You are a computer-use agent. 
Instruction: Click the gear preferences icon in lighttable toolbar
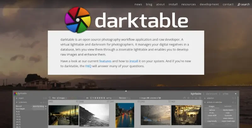tap(200, 98)
